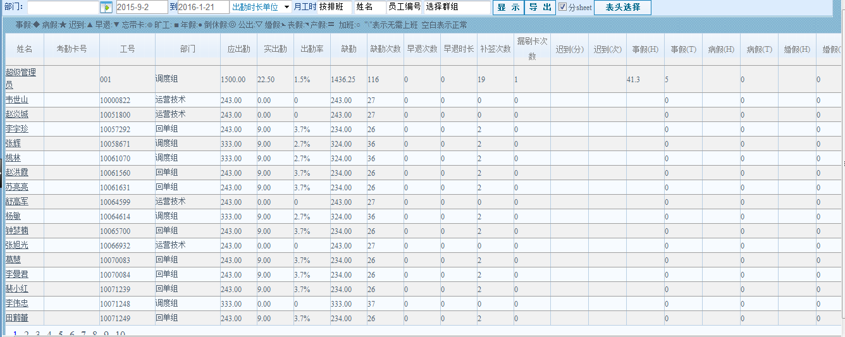Open employee link 杨敏
The image size is (845, 337).
click(13, 216)
